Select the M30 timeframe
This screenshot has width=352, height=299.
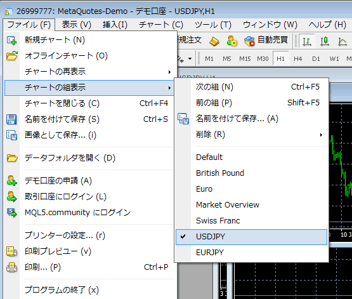263,59
